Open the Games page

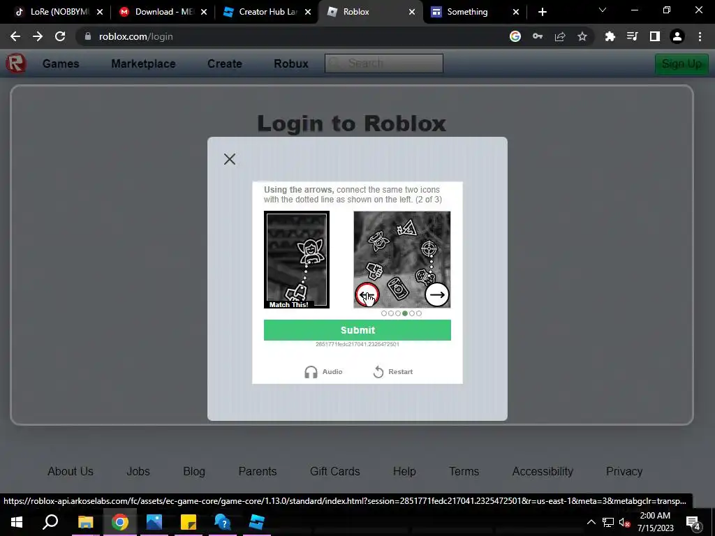(x=61, y=64)
